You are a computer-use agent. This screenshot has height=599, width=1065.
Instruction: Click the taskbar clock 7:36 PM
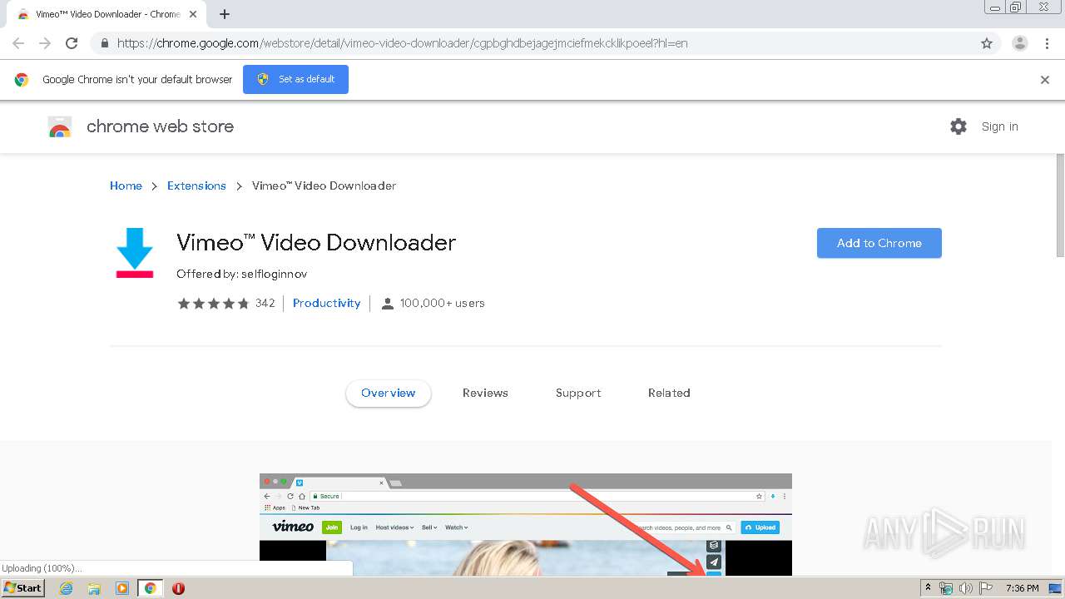1022,588
